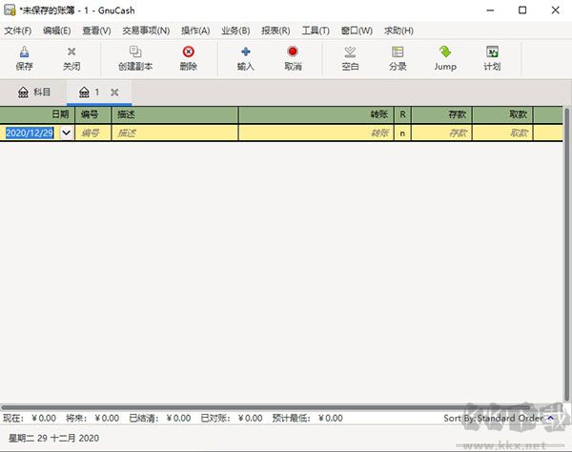Click the Deposit (存款) column header
The width and height of the screenshot is (572, 452).
(x=441, y=114)
